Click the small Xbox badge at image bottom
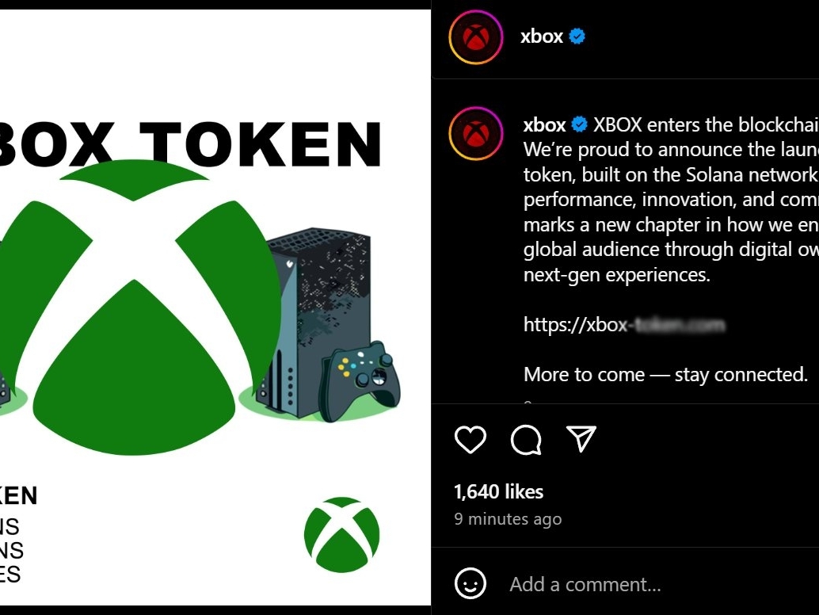819x615 pixels. pyautogui.click(x=341, y=534)
